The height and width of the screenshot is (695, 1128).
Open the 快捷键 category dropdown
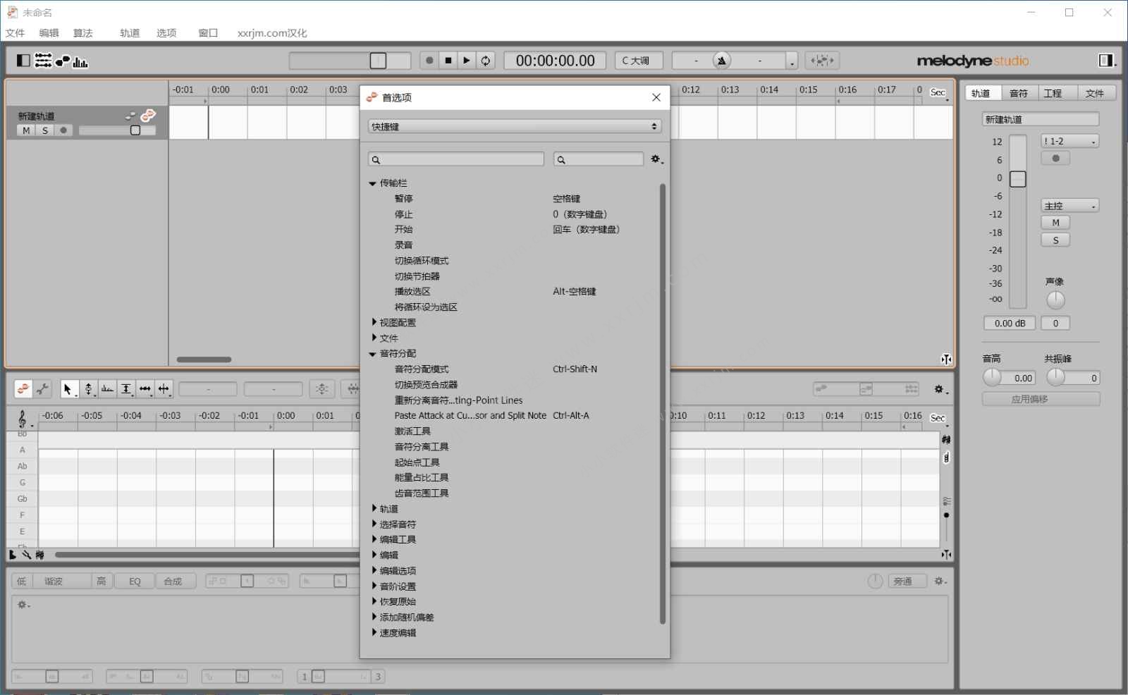(515, 126)
